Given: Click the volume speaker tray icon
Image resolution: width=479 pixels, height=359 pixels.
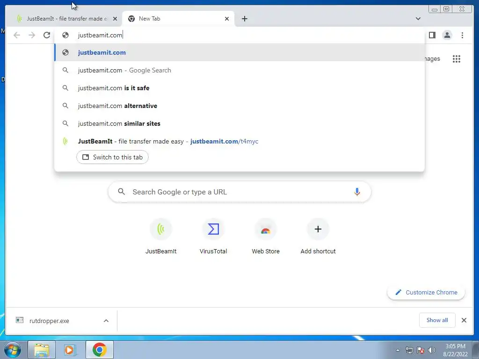Looking at the screenshot, I should tap(432, 350).
